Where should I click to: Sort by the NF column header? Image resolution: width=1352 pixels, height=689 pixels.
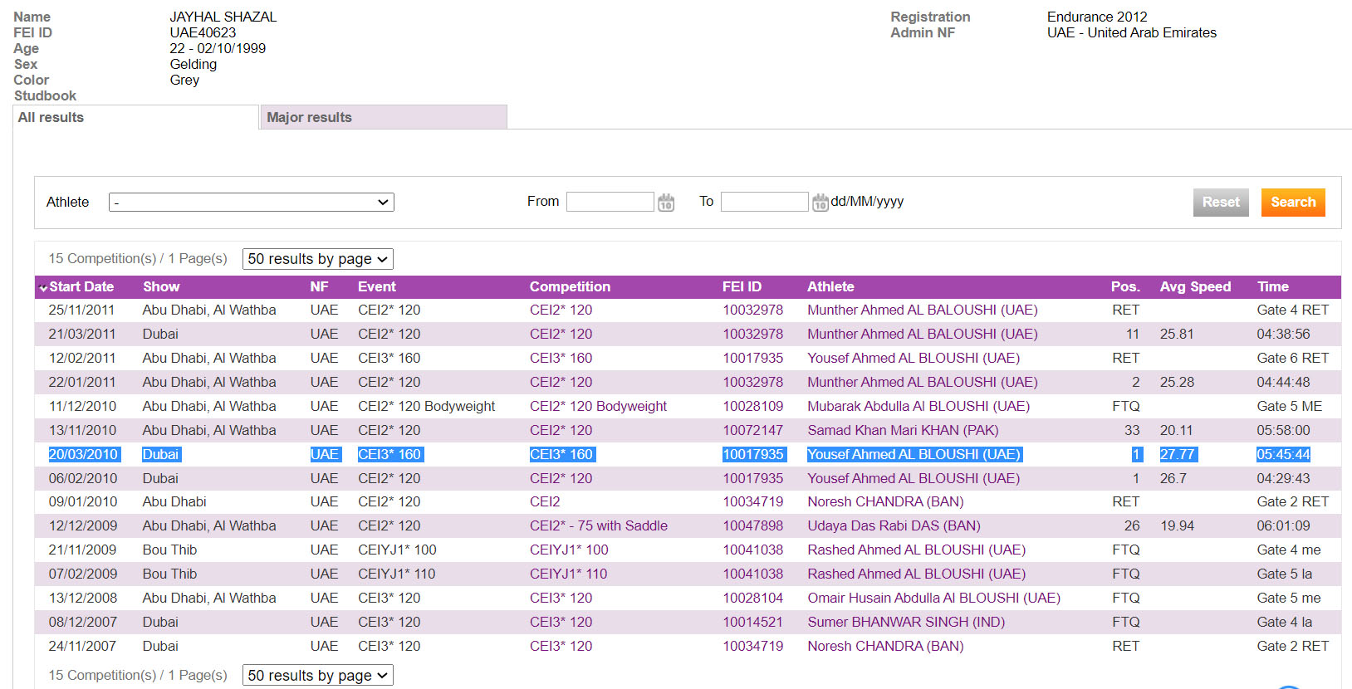(319, 286)
